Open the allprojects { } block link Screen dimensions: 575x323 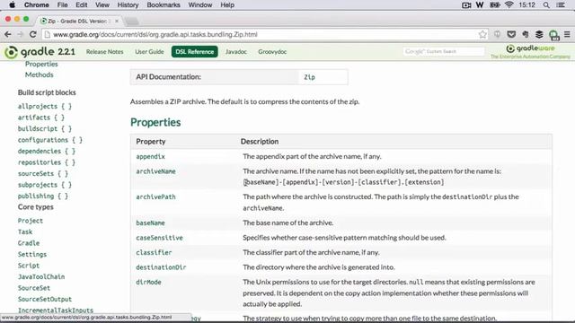tap(45, 106)
